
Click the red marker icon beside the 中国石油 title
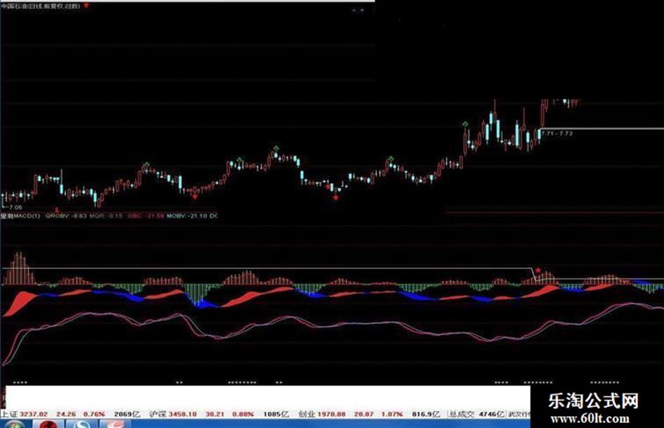pyautogui.click(x=86, y=6)
